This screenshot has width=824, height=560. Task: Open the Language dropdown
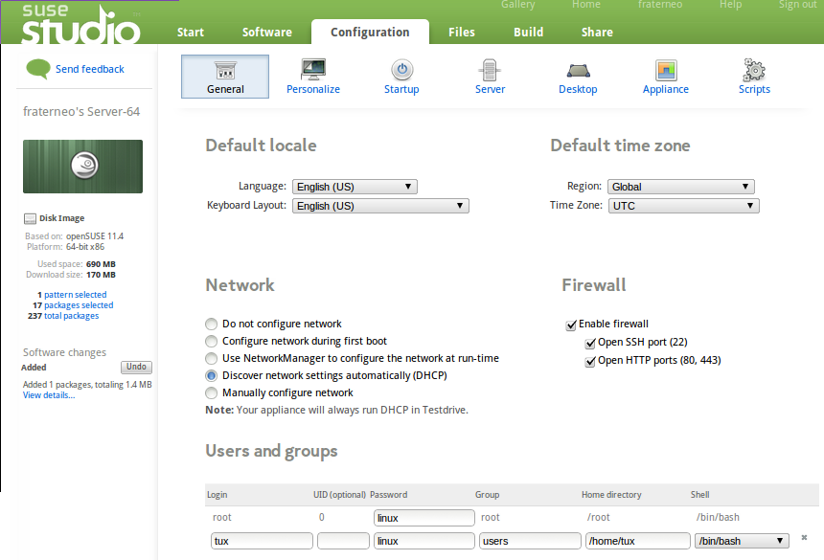pos(355,187)
